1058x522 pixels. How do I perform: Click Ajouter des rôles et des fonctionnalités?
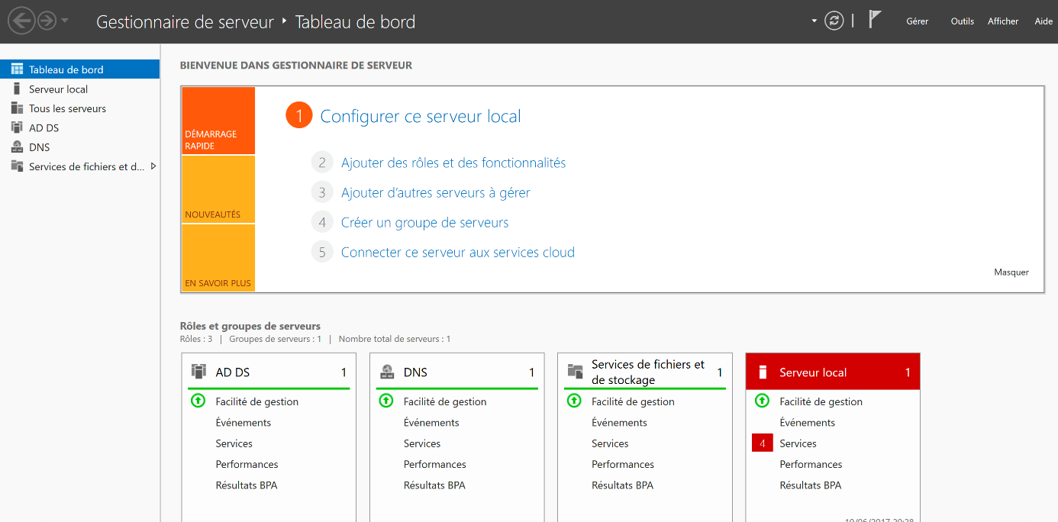point(453,163)
